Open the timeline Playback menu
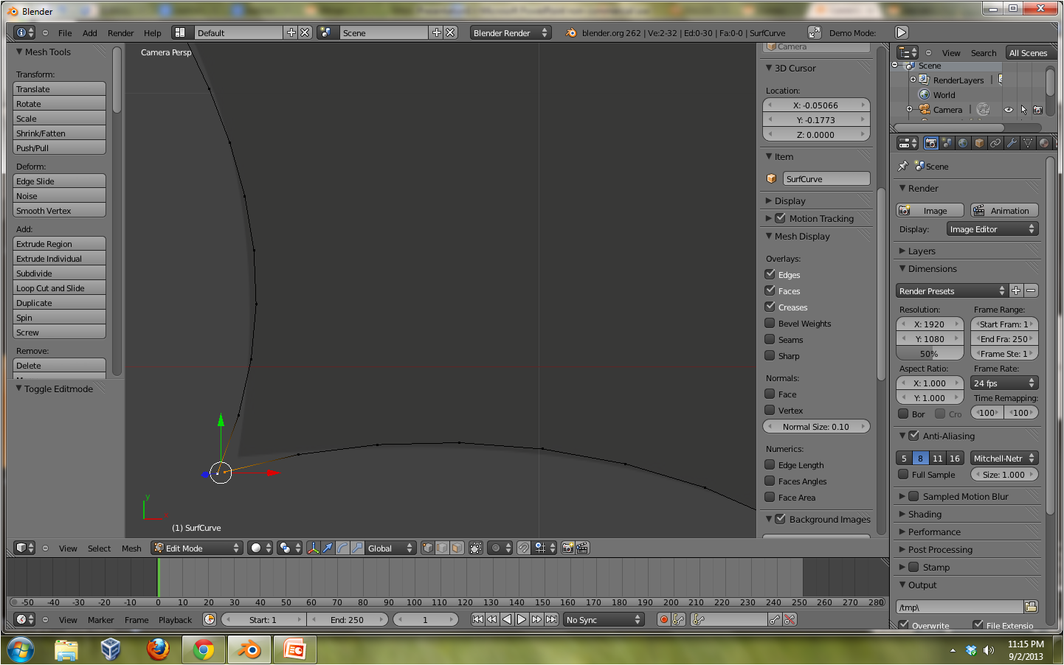1064x665 pixels. pos(175,620)
